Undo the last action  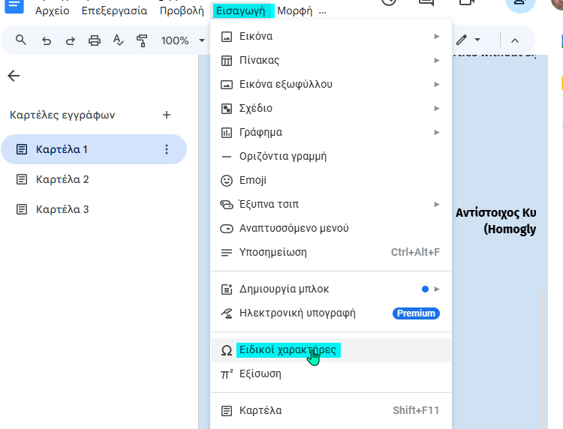point(47,40)
